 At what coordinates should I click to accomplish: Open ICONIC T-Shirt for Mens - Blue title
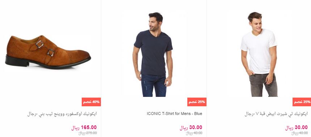click(174, 114)
